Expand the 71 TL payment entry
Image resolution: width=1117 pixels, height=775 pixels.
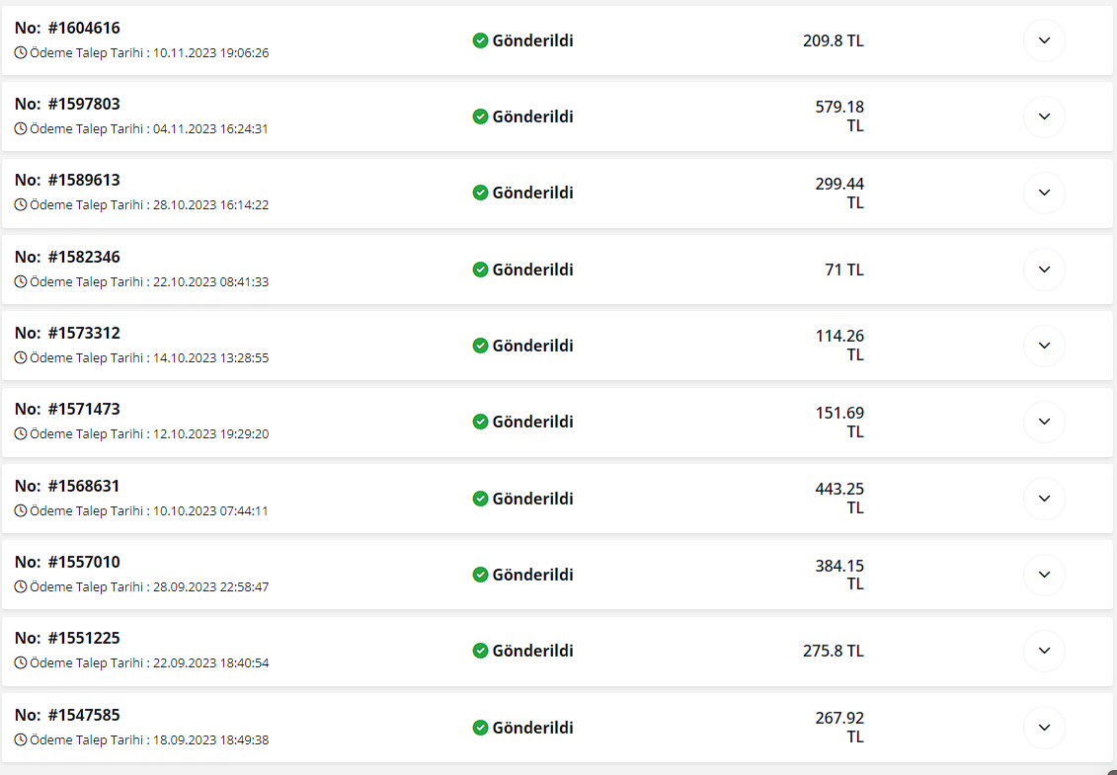coord(1044,270)
